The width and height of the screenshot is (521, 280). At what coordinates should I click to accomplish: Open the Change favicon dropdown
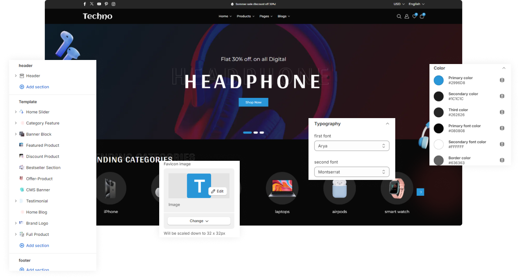click(x=199, y=221)
